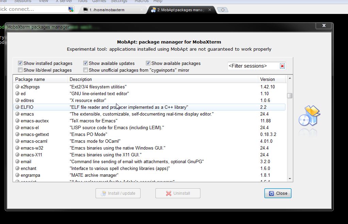Click the Close button
This screenshot has width=348, height=224.
(x=278, y=193)
